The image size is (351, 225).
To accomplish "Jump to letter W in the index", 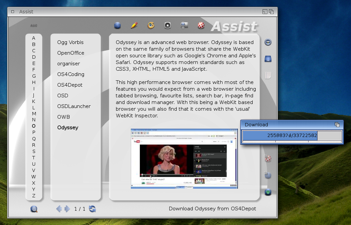I will 33,177.
